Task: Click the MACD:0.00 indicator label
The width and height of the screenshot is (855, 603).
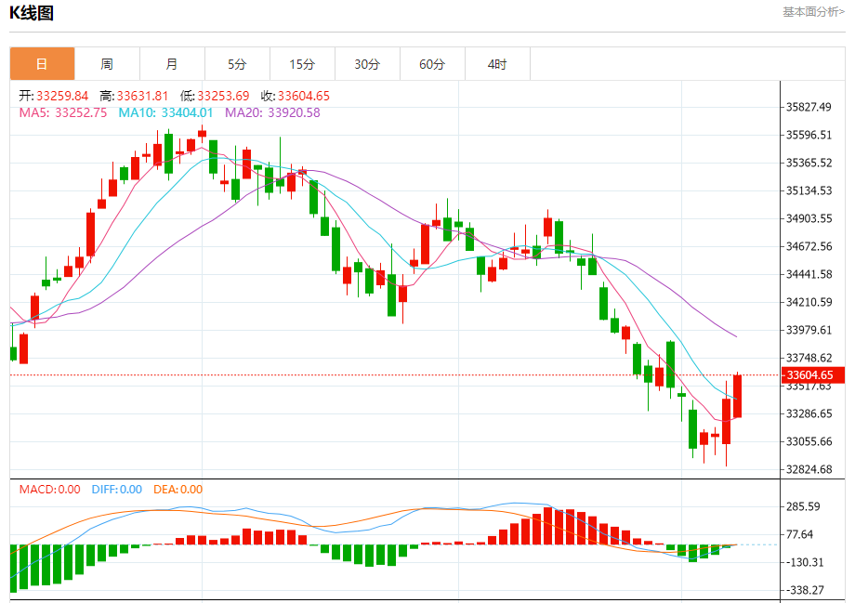Action: [x=49, y=490]
